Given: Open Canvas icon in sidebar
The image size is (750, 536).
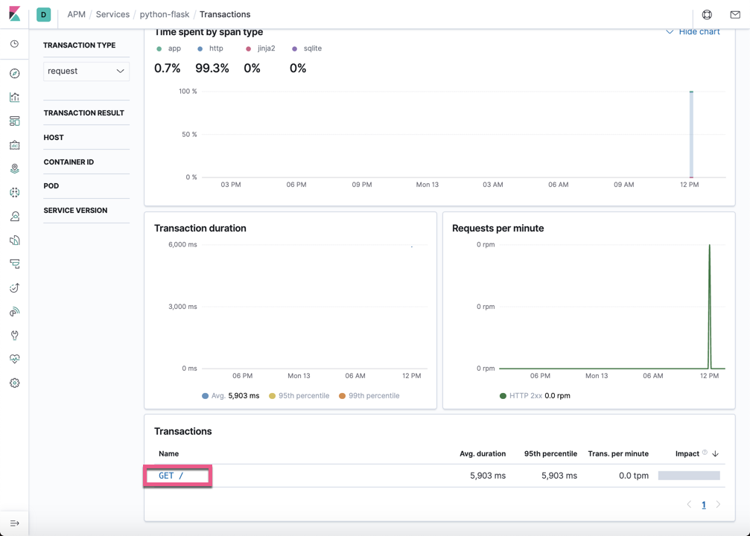Looking at the screenshot, I should click(x=15, y=145).
